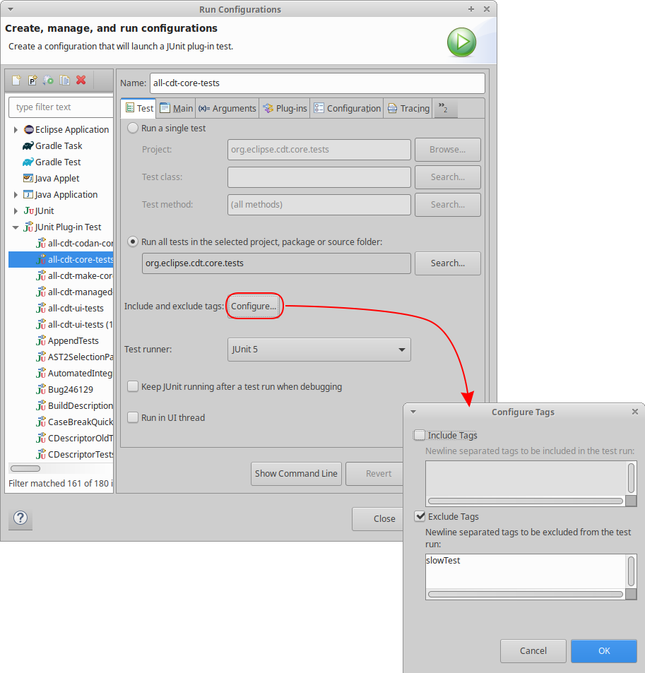Expand Eclipse Application tree node
645x673 pixels.
[x=16, y=130]
